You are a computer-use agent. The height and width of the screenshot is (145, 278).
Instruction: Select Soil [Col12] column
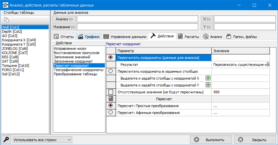11,74
